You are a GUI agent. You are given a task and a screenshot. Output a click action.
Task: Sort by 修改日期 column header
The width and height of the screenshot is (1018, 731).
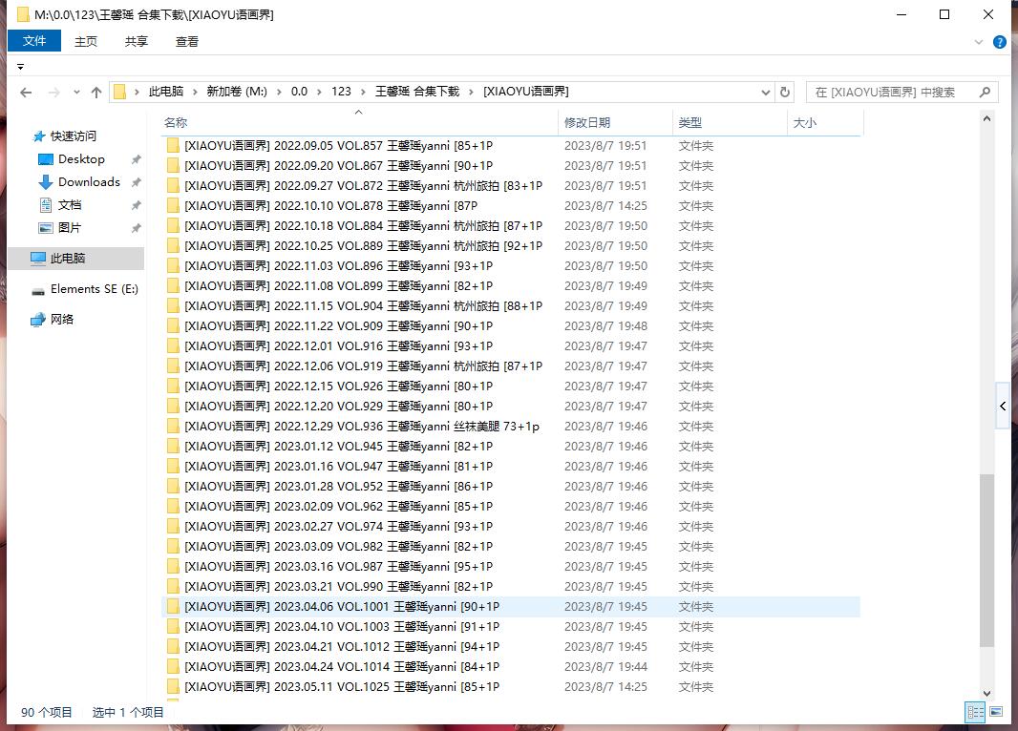[615, 122]
